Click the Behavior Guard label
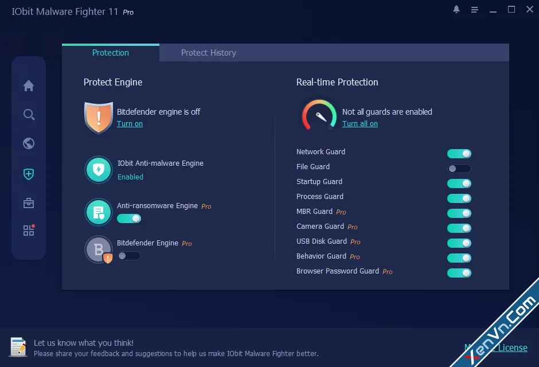Image resolution: width=539 pixels, height=367 pixels. pos(321,256)
